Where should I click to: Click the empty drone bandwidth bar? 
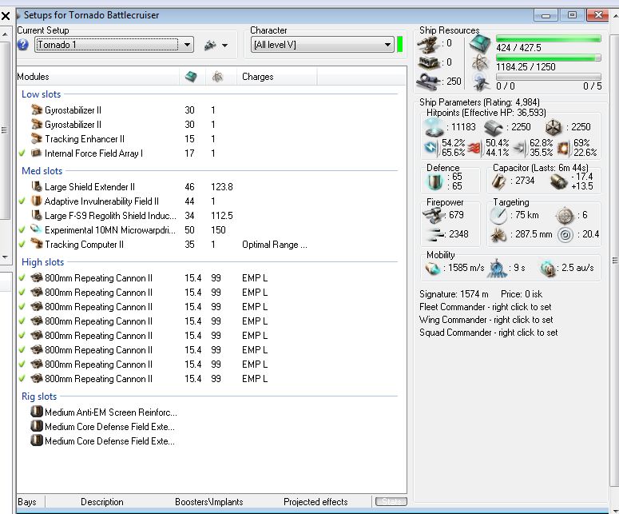click(549, 77)
